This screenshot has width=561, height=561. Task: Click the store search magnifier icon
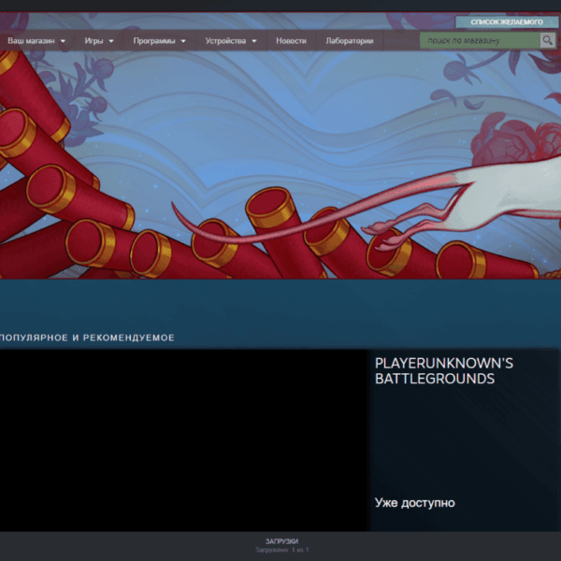click(547, 40)
